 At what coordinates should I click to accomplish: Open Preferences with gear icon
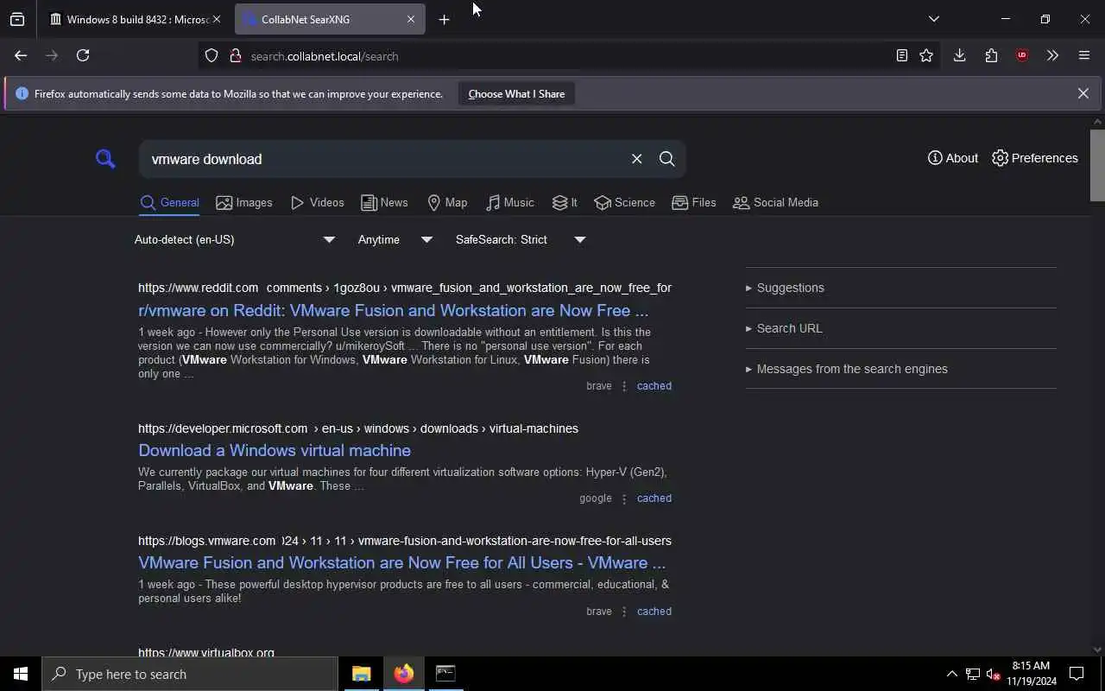[1035, 158]
